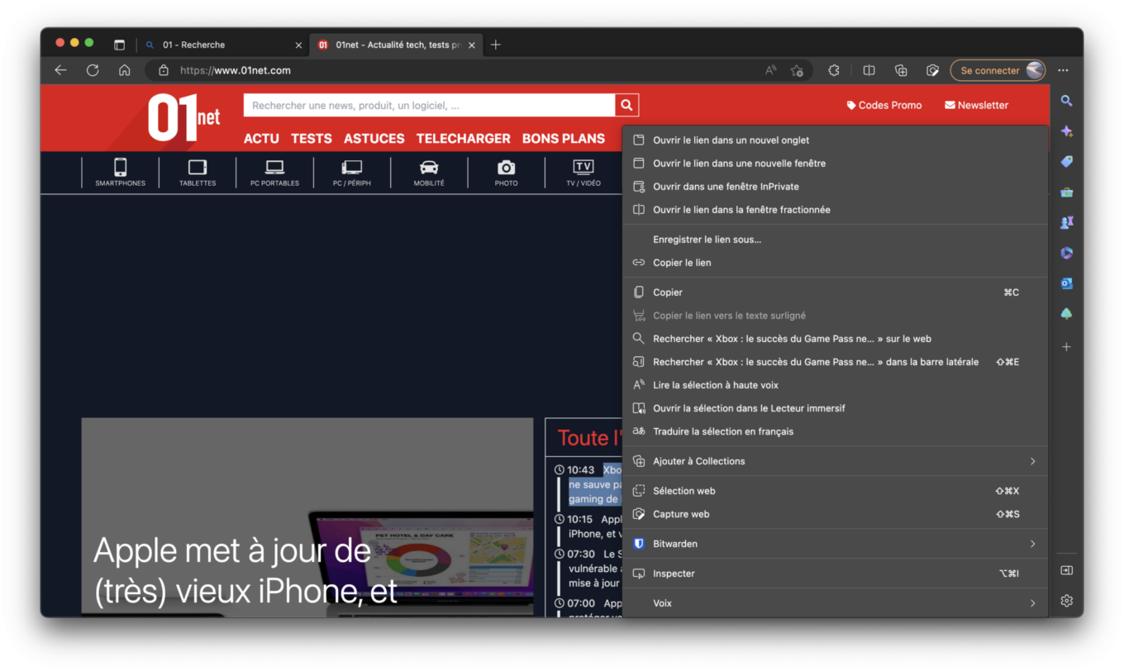Open the Read aloud icon in address bar

coord(770,70)
